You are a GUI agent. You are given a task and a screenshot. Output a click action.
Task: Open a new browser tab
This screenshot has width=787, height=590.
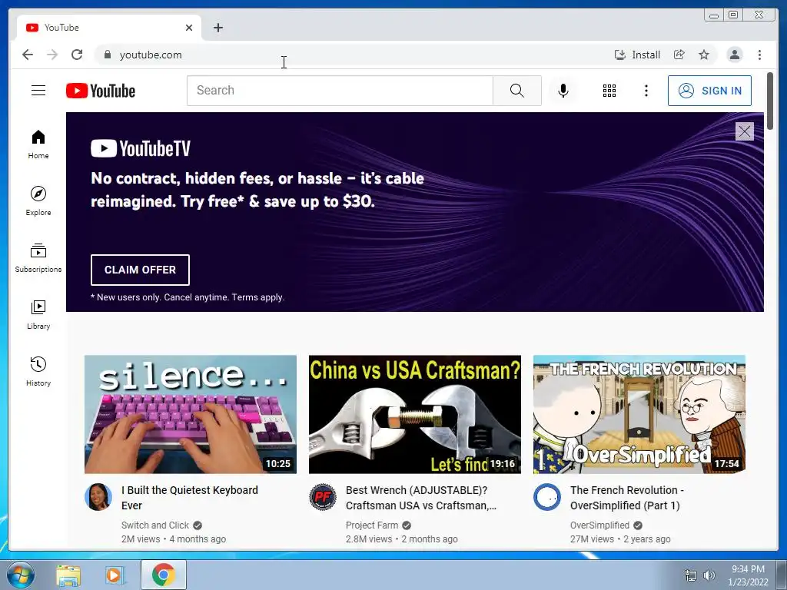tap(218, 28)
